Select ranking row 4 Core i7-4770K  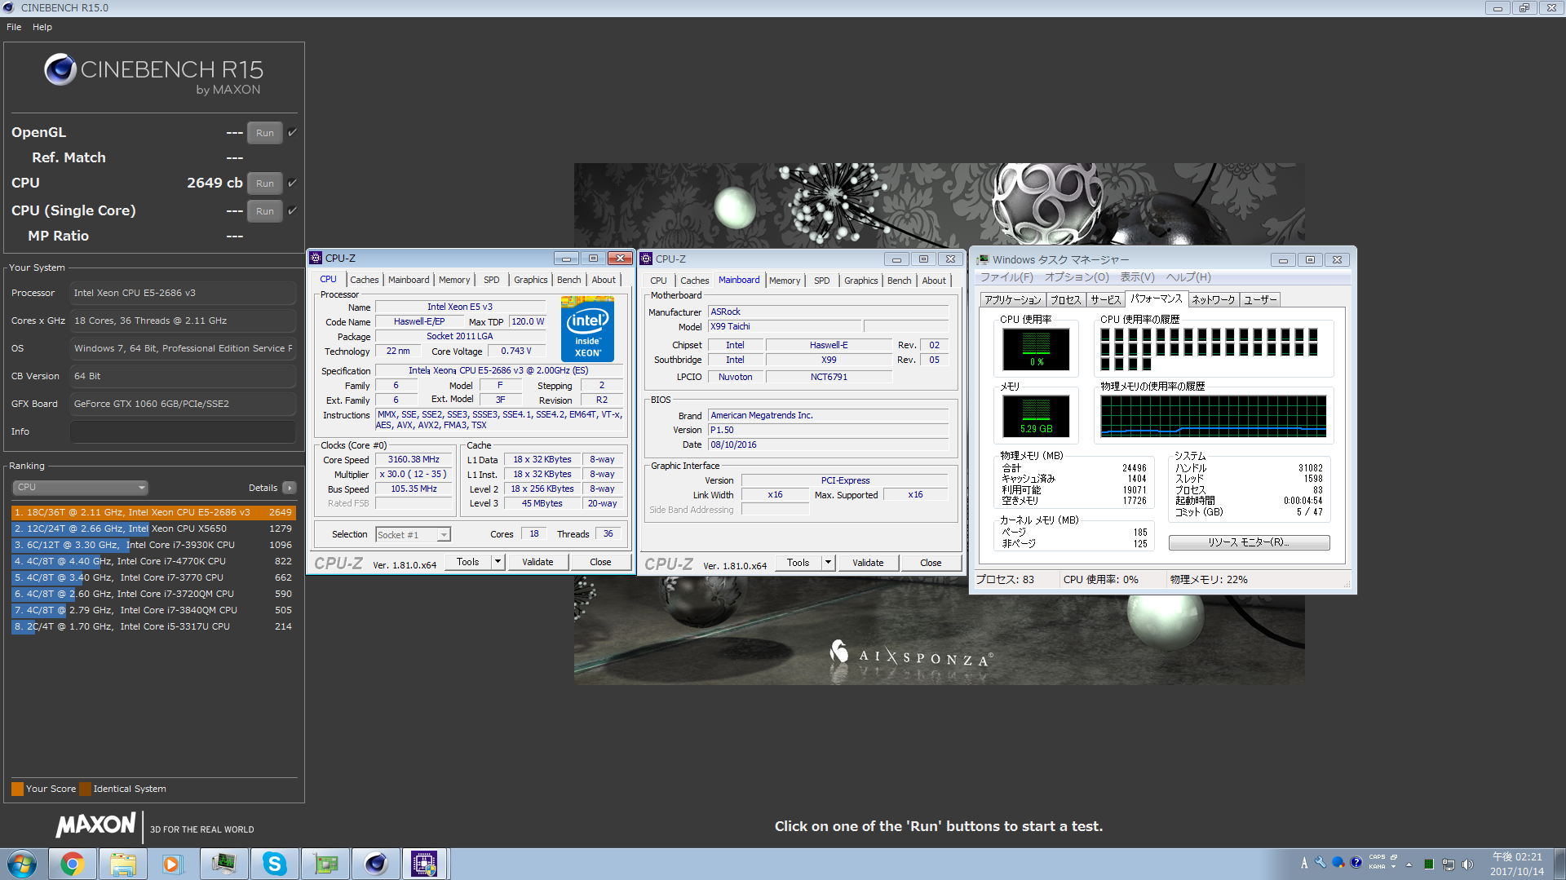153,561
